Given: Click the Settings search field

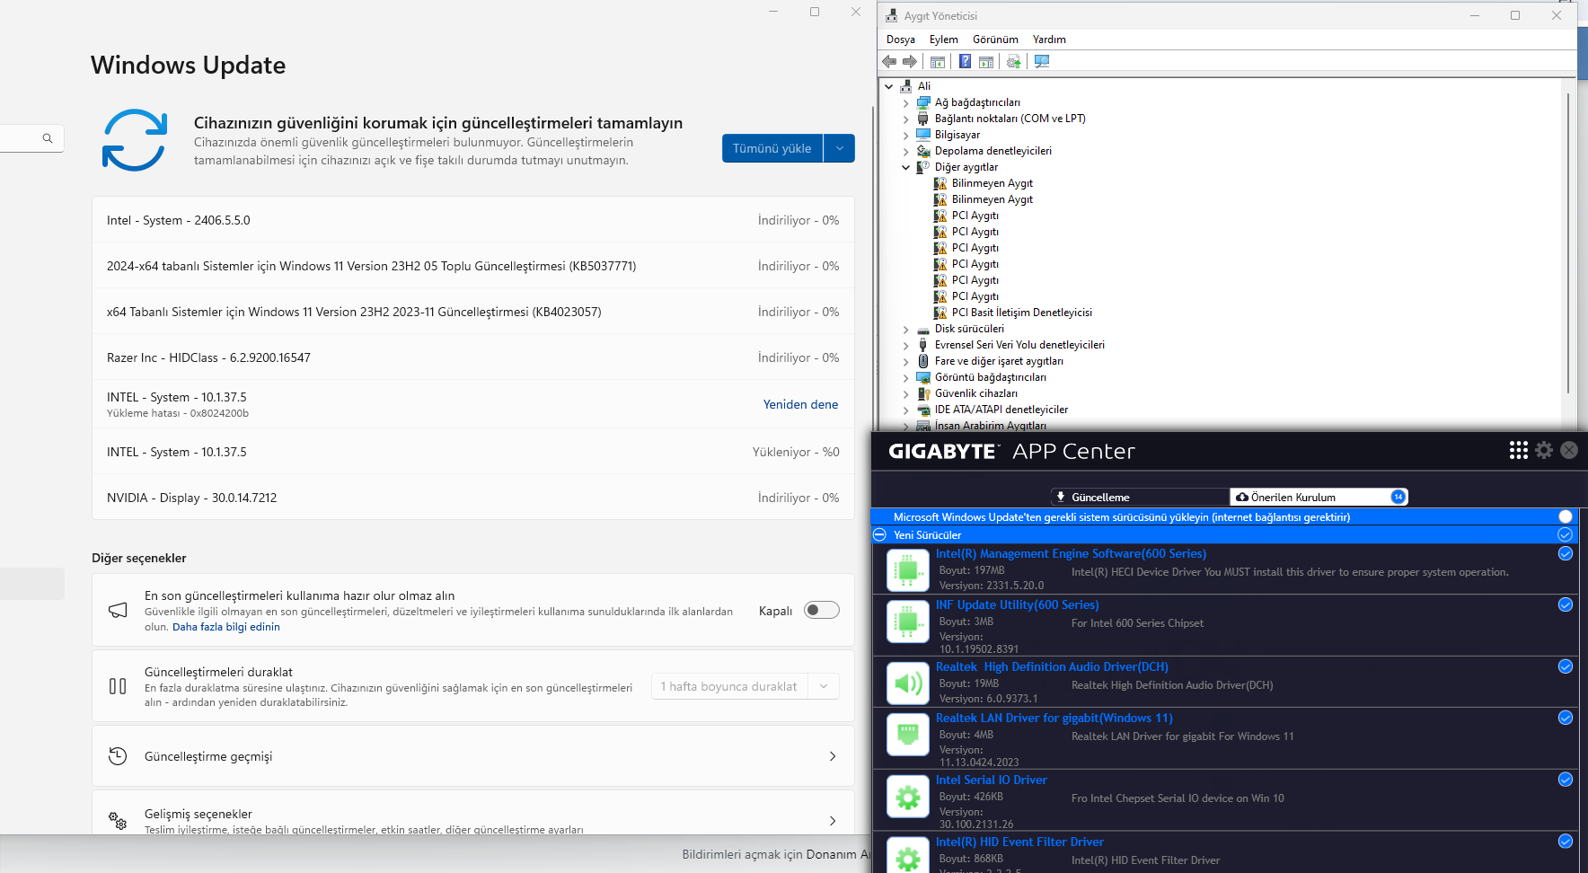Looking at the screenshot, I should [31, 138].
